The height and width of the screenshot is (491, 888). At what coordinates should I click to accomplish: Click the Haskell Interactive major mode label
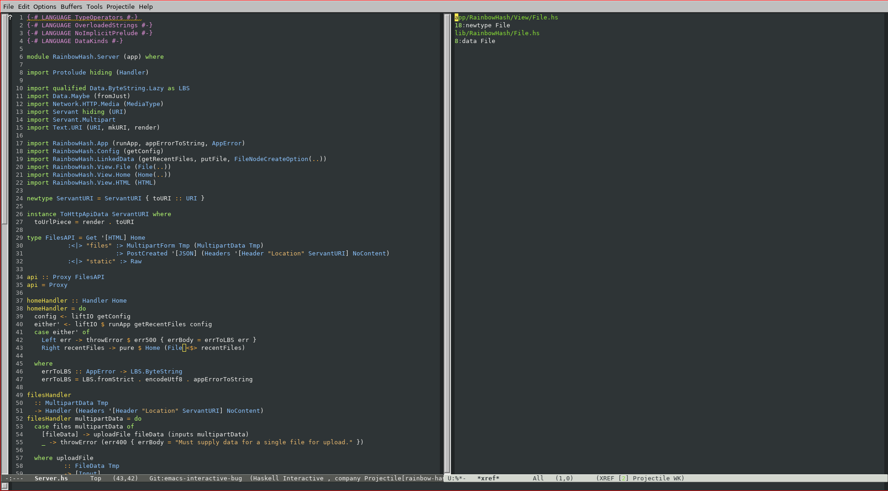coord(288,479)
